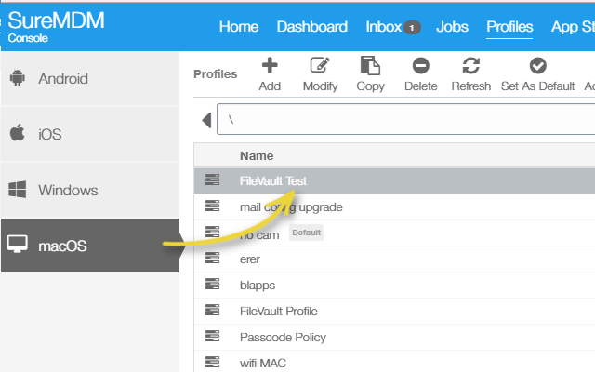Select the mail config upgrade profile
Screen dimensions: 595x372
pyautogui.click(x=291, y=206)
